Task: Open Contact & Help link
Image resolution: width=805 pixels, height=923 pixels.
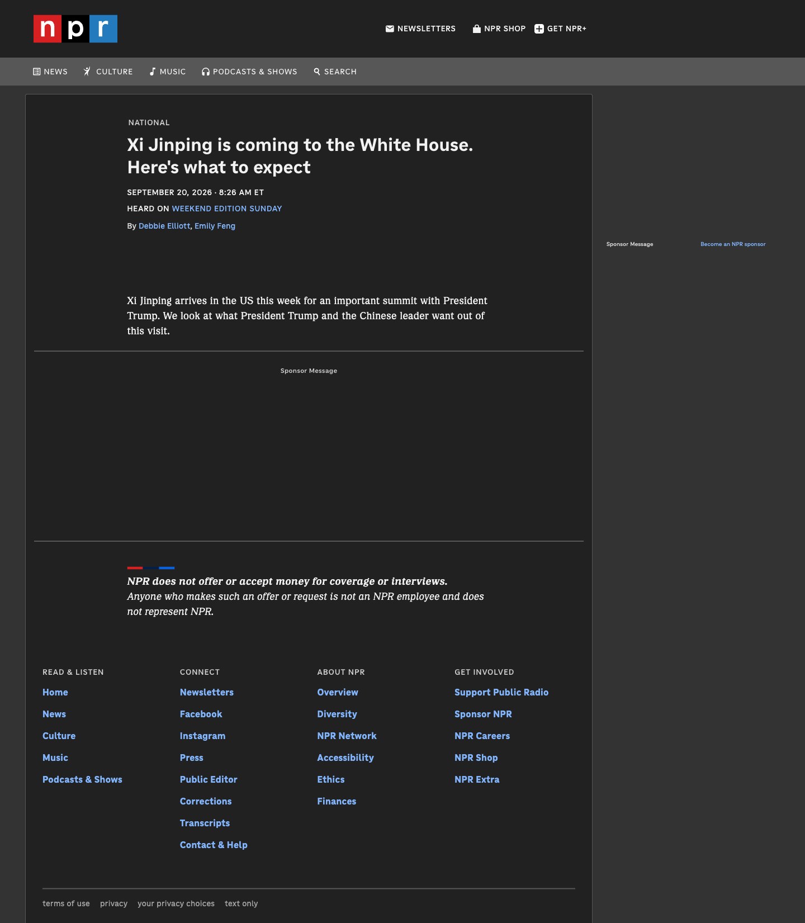Action: pyautogui.click(x=214, y=845)
